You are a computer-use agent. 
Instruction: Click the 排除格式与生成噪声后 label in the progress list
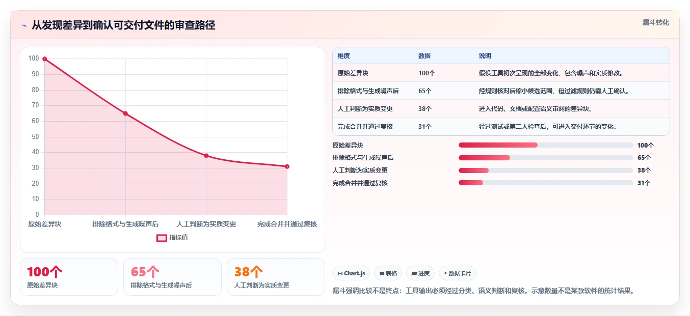(363, 158)
